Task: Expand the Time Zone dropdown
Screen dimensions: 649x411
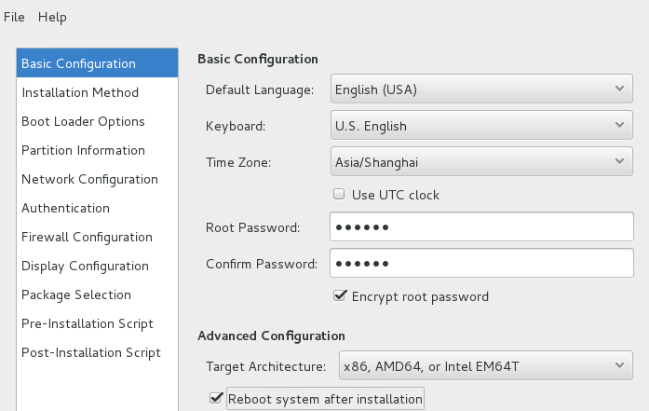Action: pos(481,161)
